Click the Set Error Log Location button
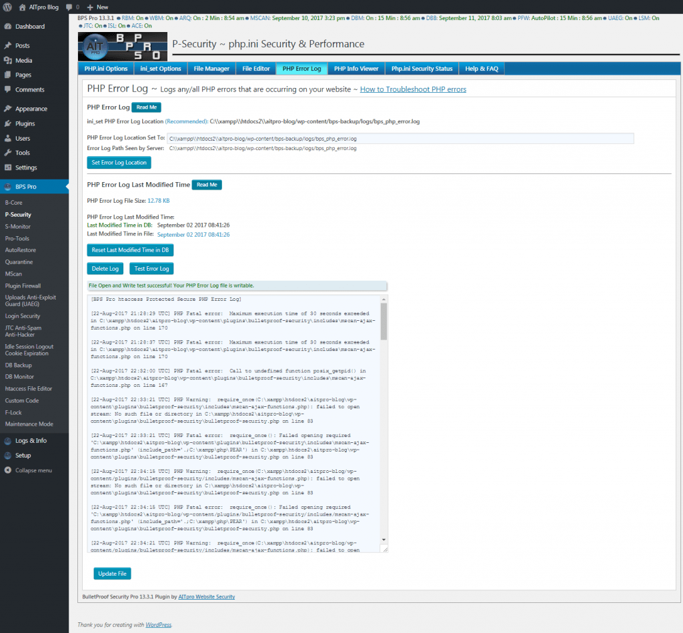 [119, 162]
